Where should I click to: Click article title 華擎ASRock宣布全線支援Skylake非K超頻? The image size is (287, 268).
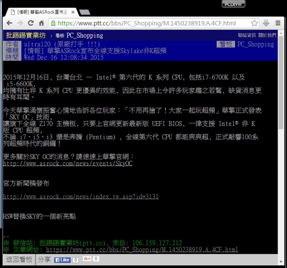pos(107,51)
